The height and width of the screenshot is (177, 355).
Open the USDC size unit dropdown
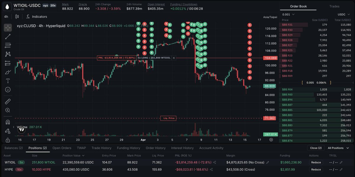tap(343, 14)
